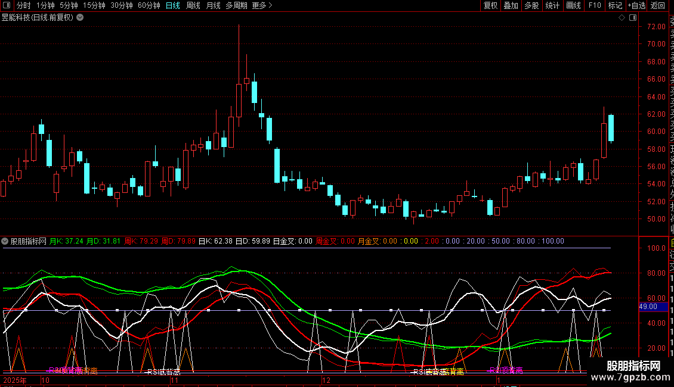Click the diamond icon at chart top-right

point(622,17)
